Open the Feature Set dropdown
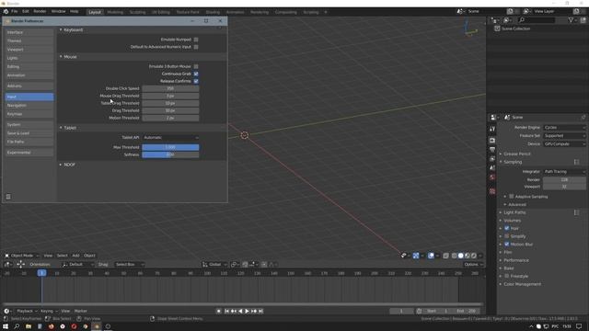 pos(564,136)
